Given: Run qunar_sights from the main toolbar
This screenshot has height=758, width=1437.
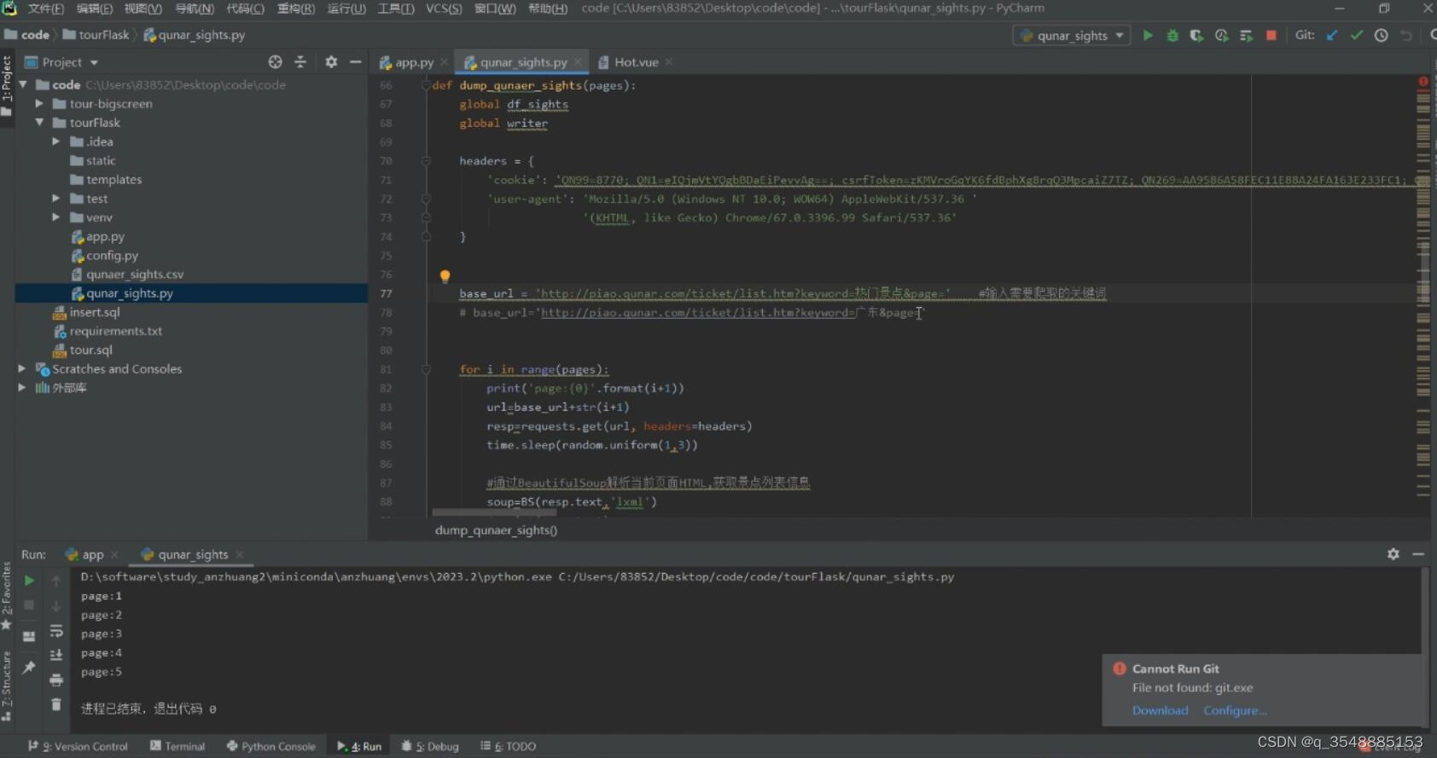Looking at the screenshot, I should pyautogui.click(x=1148, y=35).
